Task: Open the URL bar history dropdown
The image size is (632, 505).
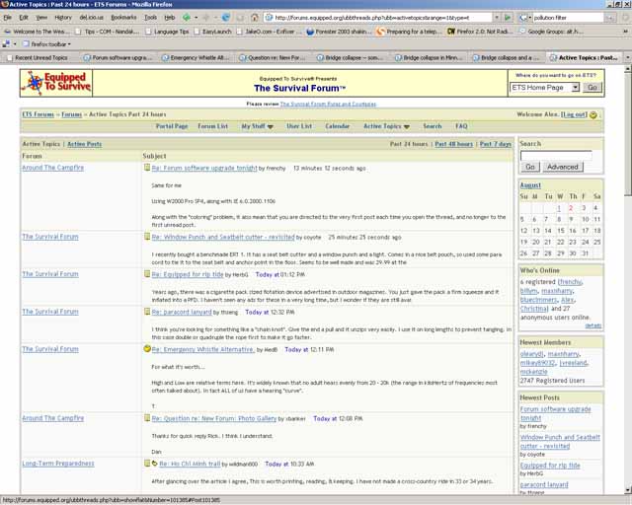Action: tap(497, 18)
